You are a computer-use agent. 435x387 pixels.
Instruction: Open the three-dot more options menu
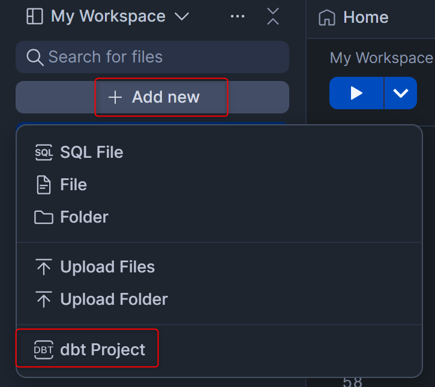238,17
